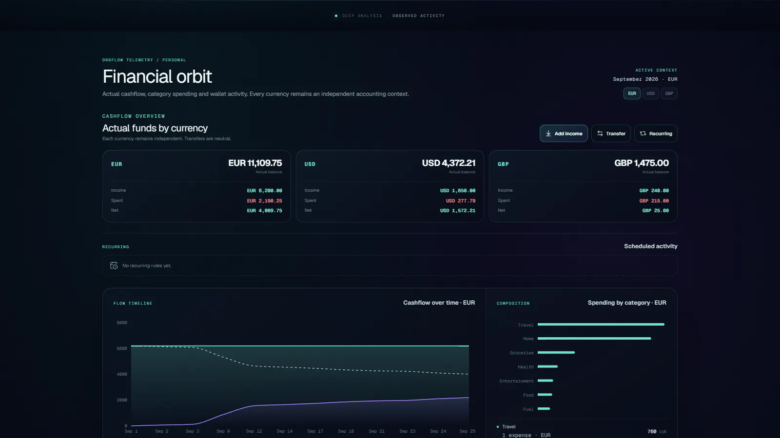Image resolution: width=780 pixels, height=438 pixels.
Task: Click the Transfer button label
Action: click(616, 133)
